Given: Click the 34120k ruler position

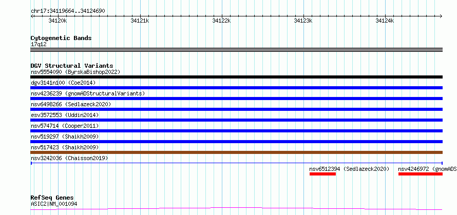Looking at the screenshot, I should [x=58, y=21].
